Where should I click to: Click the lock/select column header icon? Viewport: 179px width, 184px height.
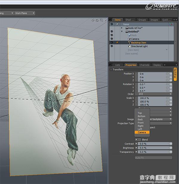(x=117, y=24)
